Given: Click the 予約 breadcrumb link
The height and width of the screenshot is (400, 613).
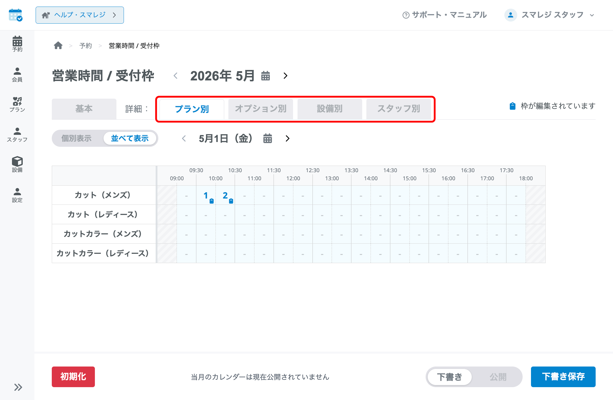Looking at the screenshot, I should click(86, 46).
